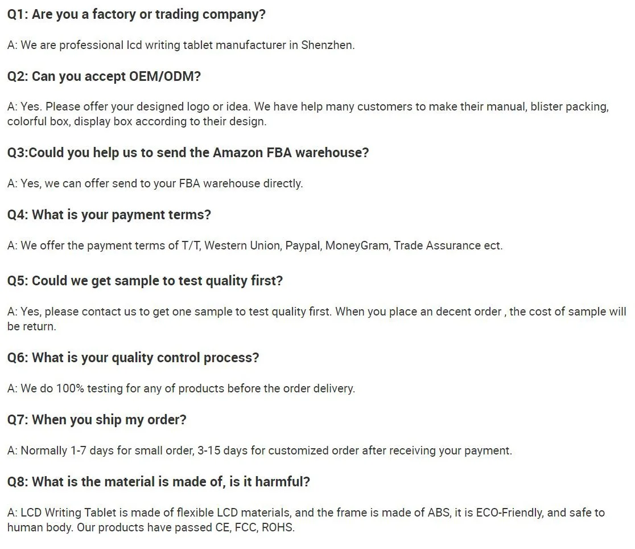Click the Q1 factory or trading company heading
The image size is (635, 549).
click(x=137, y=14)
